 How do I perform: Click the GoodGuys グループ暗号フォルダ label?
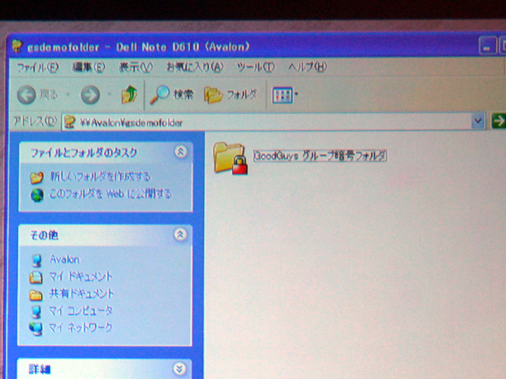click(320, 156)
